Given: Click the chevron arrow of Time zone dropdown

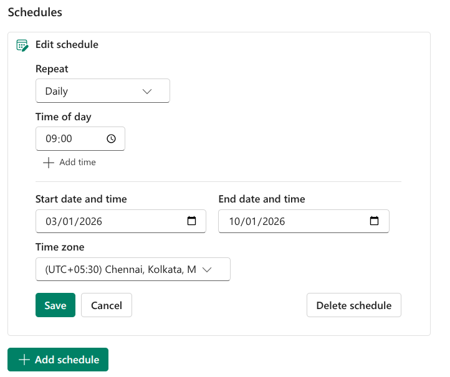Looking at the screenshot, I should click(208, 269).
